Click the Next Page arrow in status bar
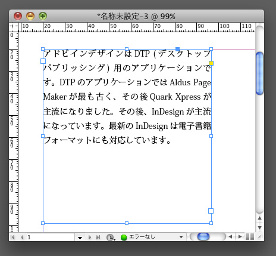Screen dimensions: 276x256 [90, 237]
